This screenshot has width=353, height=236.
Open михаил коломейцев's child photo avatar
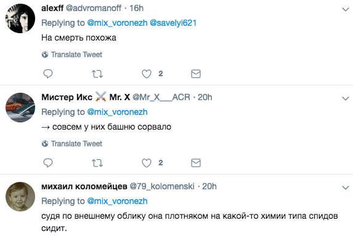(x=20, y=197)
